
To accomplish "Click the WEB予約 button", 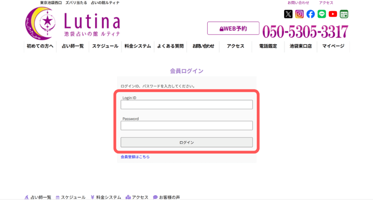I will [x=233, y=28].
